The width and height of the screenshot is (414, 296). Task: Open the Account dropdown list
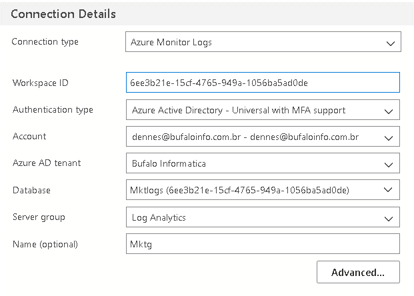pos(263,136)
